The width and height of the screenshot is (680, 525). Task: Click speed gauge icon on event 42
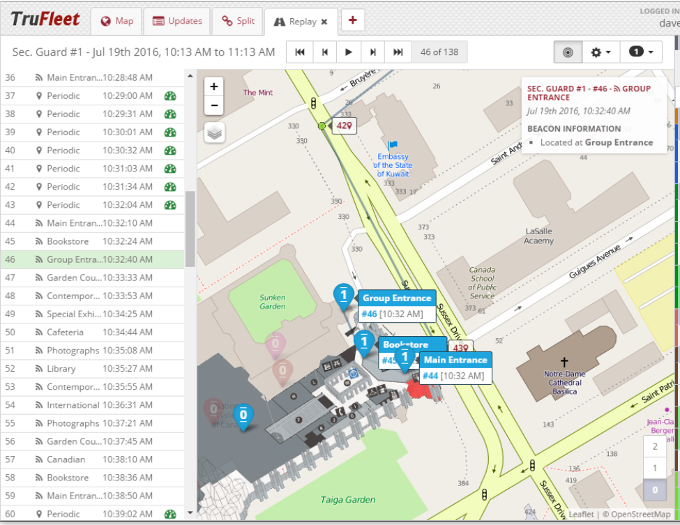point(170,187)
